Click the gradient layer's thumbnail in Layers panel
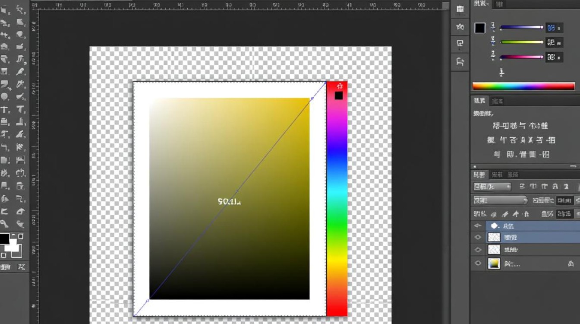 point(494,264)
